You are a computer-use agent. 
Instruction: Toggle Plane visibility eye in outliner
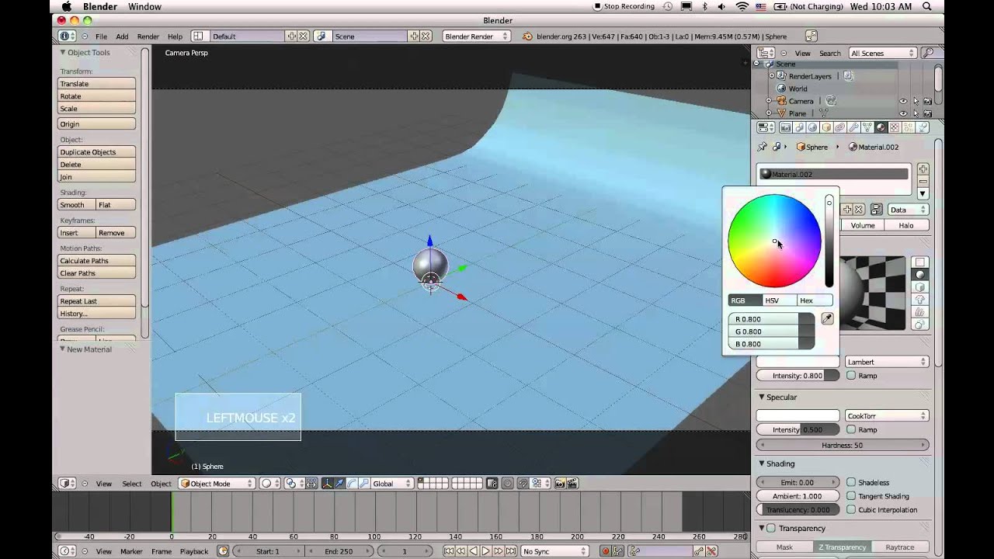click(903, 113)
